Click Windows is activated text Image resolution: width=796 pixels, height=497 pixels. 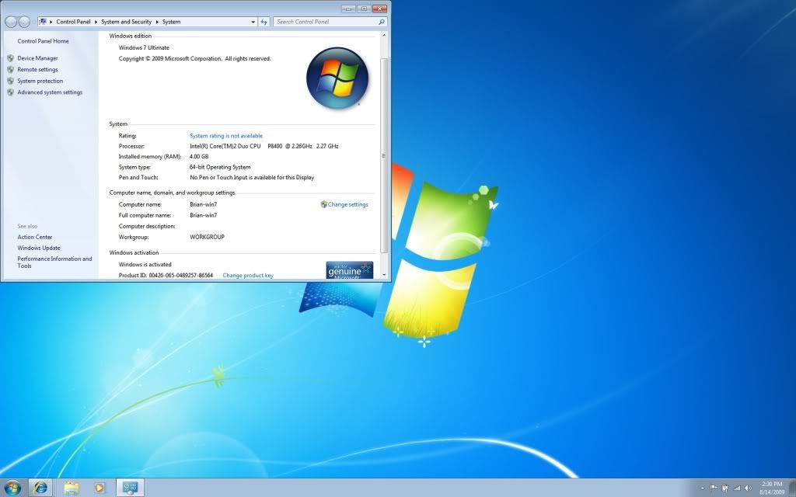pos(145,264)
